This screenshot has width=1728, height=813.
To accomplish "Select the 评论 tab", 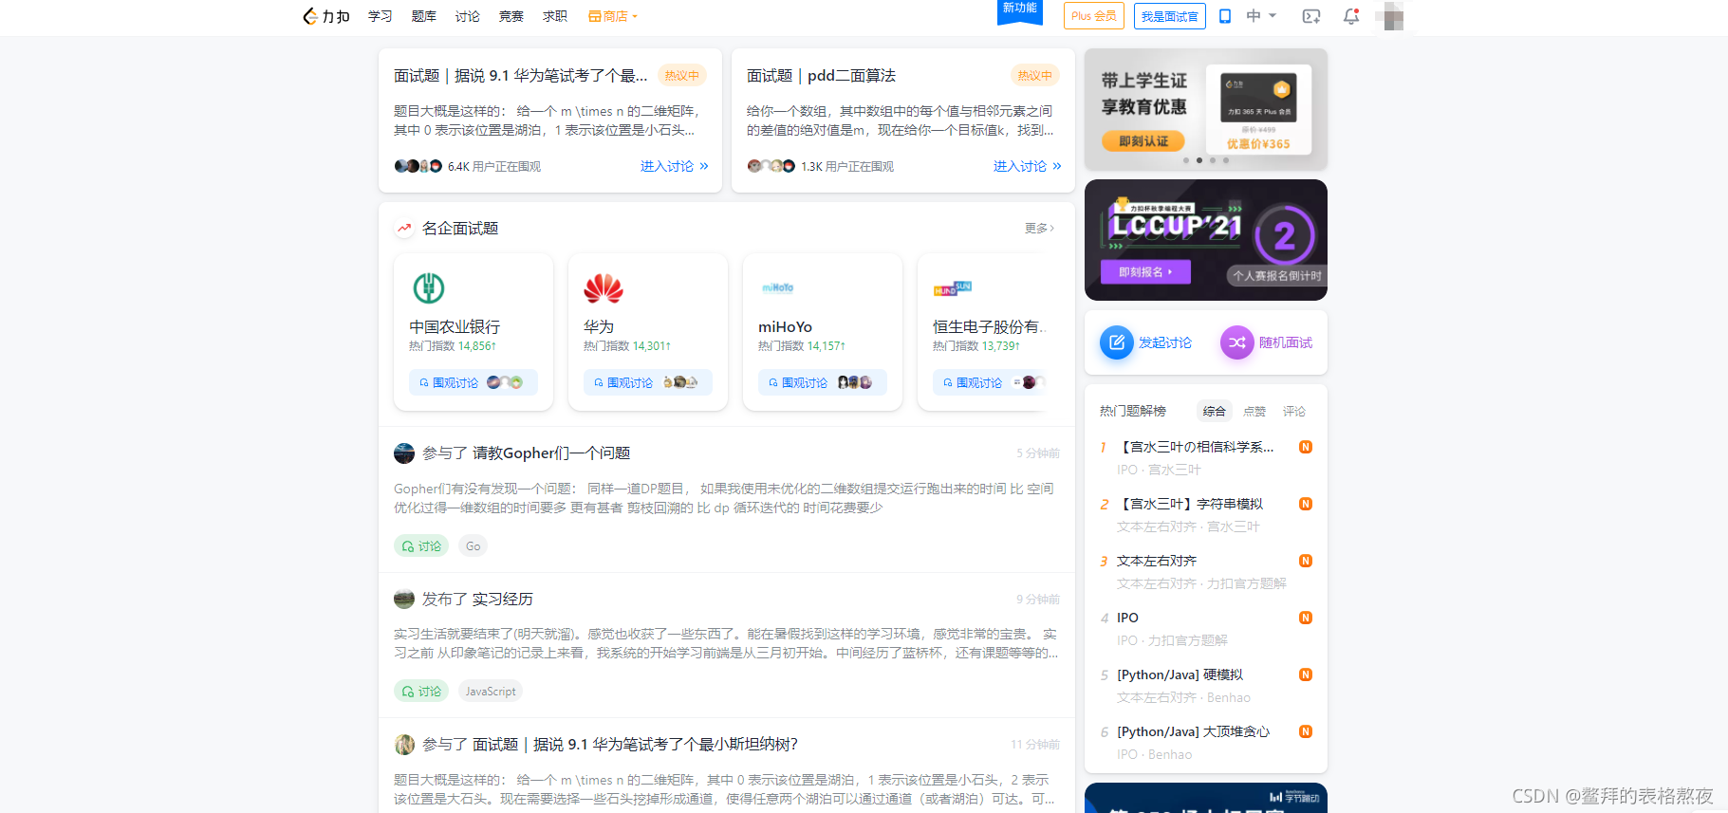I will coord(1294,411).
